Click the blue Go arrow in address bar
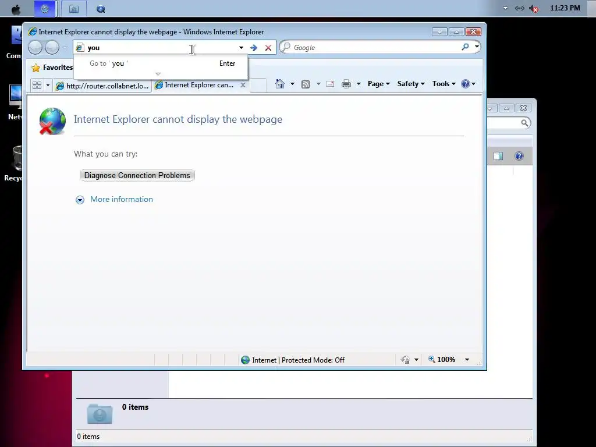 [x=254, y=48]
